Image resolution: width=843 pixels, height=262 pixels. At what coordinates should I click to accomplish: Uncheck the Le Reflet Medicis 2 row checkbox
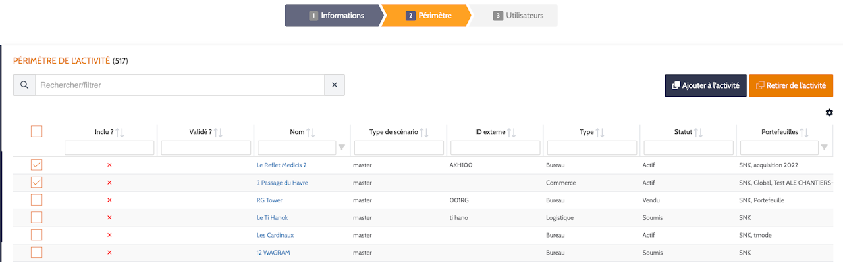(x=36, y=165)
